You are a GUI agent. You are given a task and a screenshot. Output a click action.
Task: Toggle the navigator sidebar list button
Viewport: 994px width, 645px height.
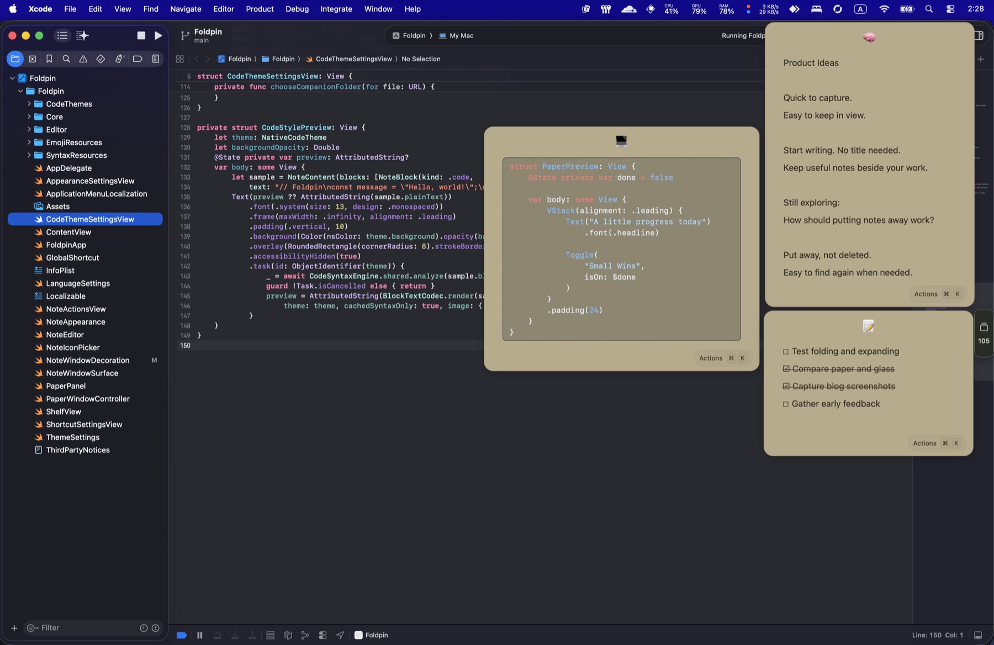coord(62,35)
